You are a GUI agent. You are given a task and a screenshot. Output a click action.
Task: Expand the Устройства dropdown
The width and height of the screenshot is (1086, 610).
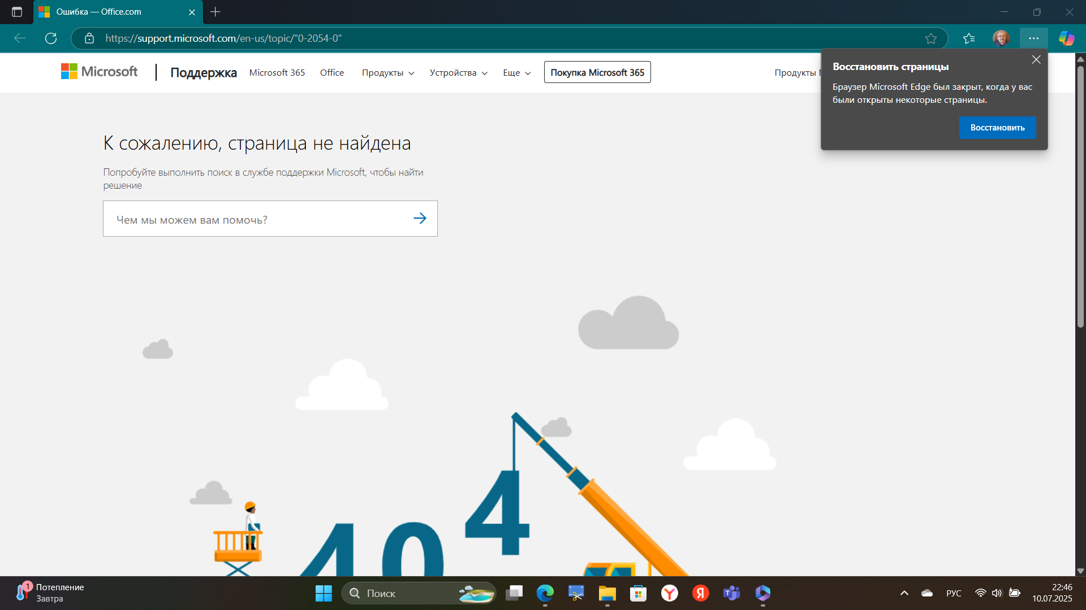tap(458, 73)
